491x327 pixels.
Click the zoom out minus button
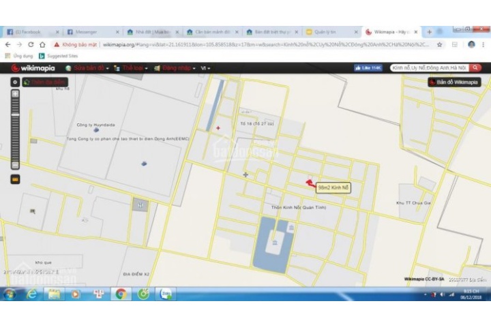[15, 165]
